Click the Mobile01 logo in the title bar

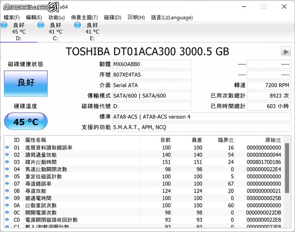tap(31, 7)
